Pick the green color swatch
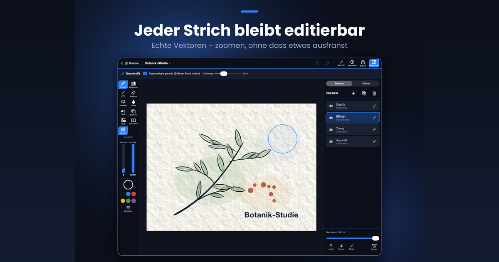Viewport: 499px width, 262px height. [x=128, y=201]
